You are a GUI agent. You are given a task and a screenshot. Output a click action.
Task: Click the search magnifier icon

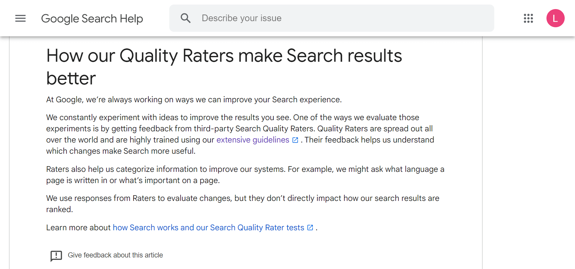[186, 18]
